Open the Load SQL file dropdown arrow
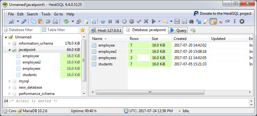257x116 pixels. [x=171, y=21]
